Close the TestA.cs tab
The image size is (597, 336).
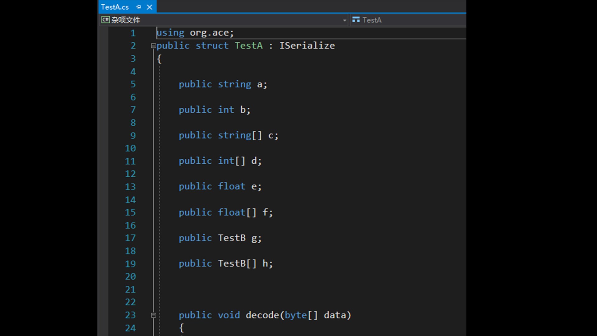coord(150,7)
